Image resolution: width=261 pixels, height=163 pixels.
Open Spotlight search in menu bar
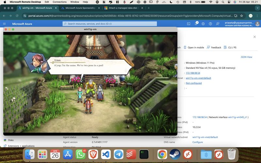point(223,2)
